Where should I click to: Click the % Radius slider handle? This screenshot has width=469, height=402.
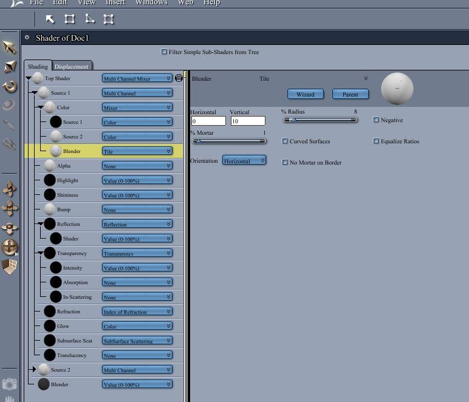(293, 120)
